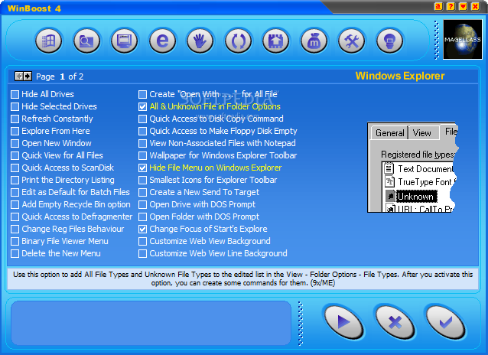The image size is (488, 355).
Task: Click the 'Page 1 of 2' indicator text
Action: 60,77
